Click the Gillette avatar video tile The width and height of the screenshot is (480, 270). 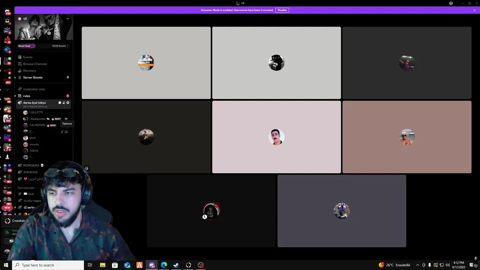[x=146, y=63]
